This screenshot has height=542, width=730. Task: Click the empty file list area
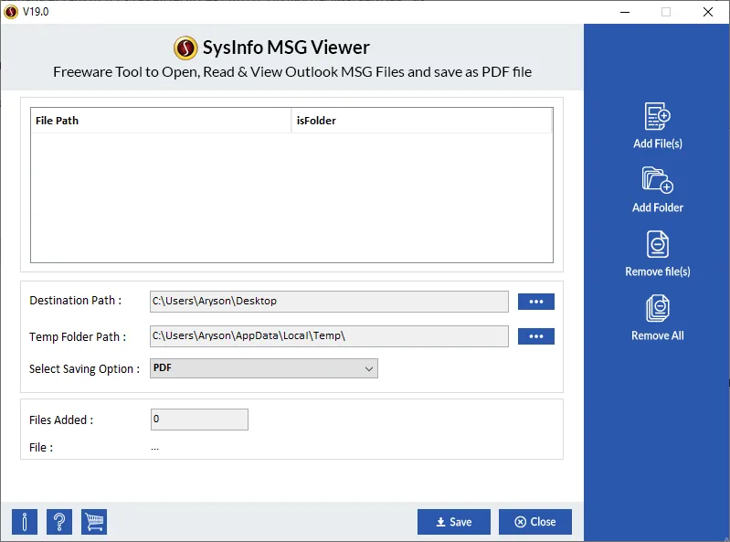291,197
